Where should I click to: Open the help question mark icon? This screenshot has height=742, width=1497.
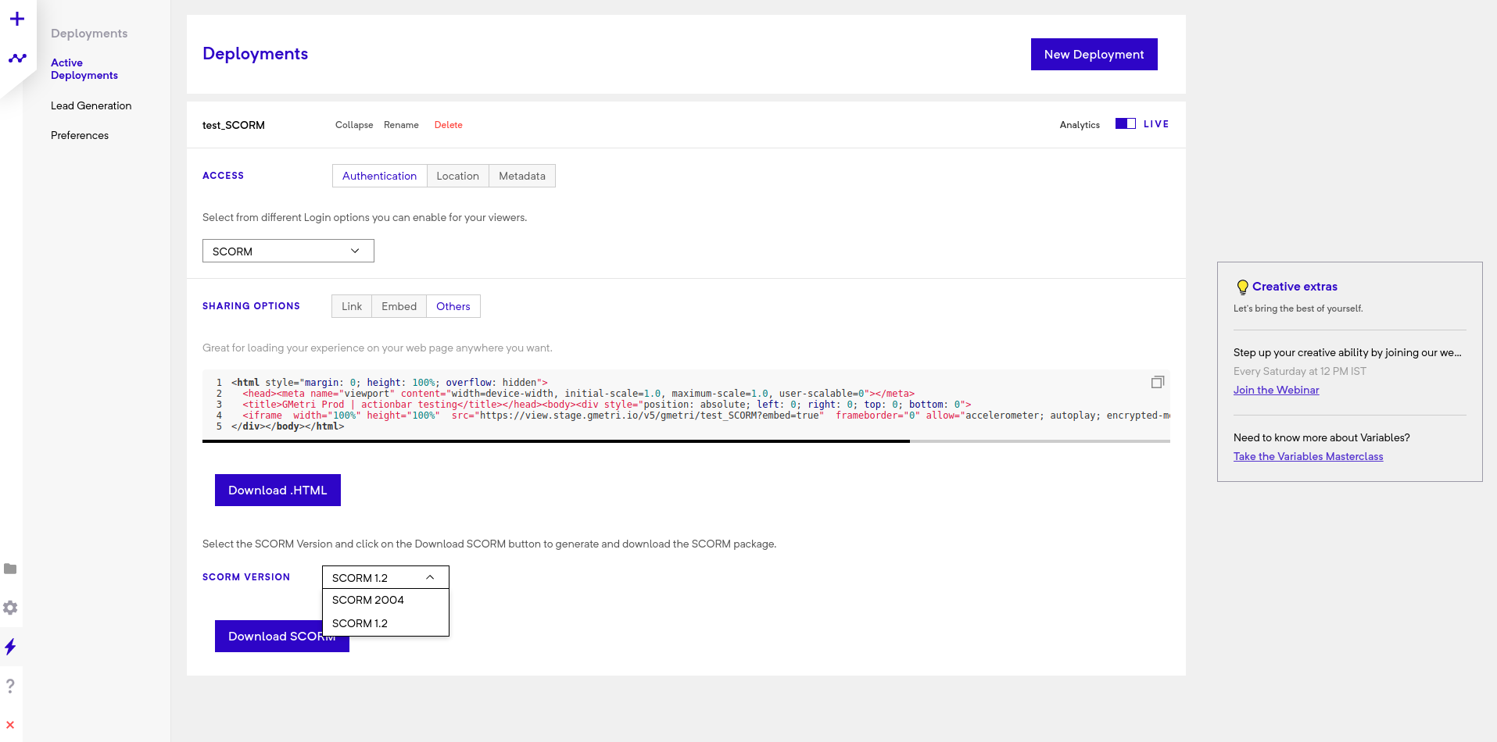coord(10,686)
